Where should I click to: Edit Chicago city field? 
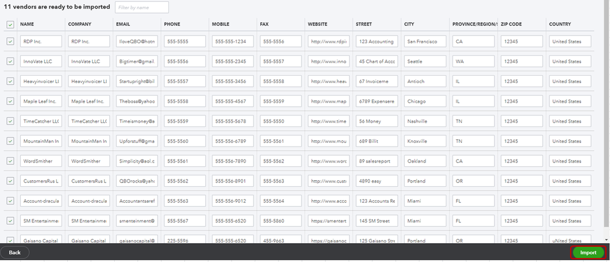click(x=425, y=101)
